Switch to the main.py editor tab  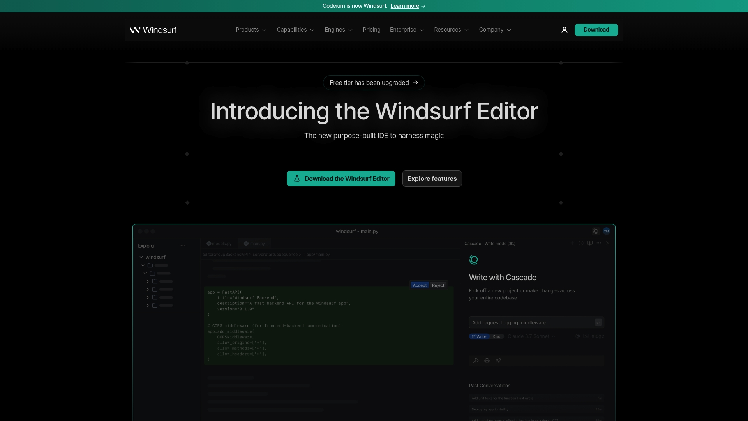[254, 244]
